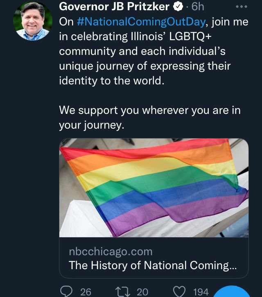Viewport: 262px width, 297px height.
Task: Click the "Governor JB Pritzker" display name
Action: 114,7
